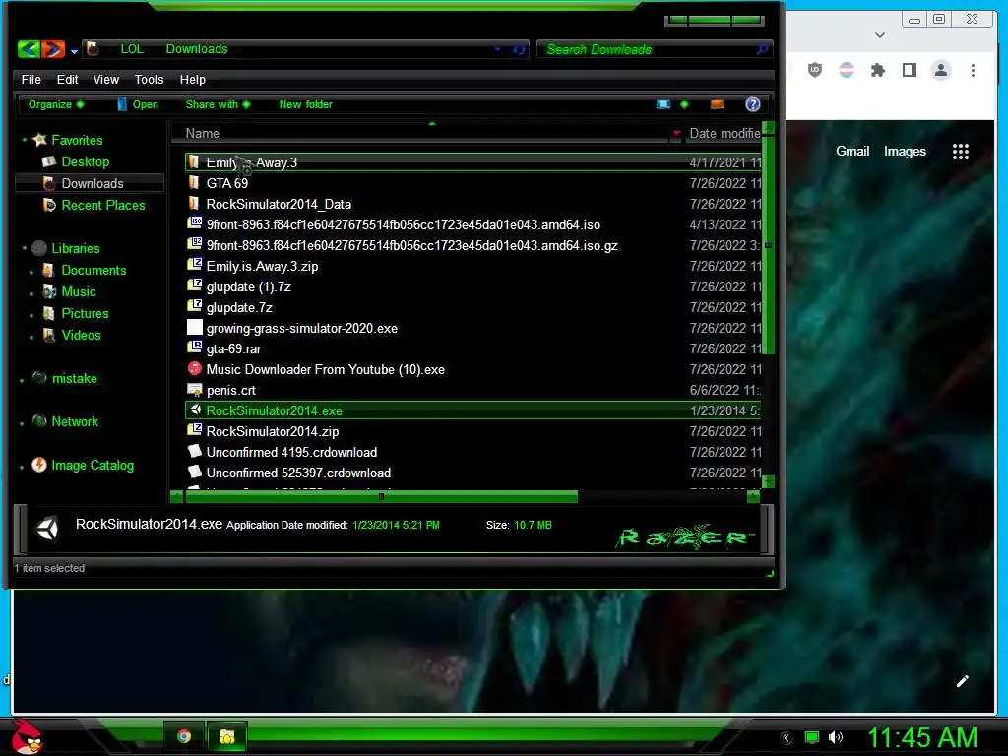Screen dimensions: 1008x756
Task: Select the 9front amd64.iso file icon
Action: [194, 223]
